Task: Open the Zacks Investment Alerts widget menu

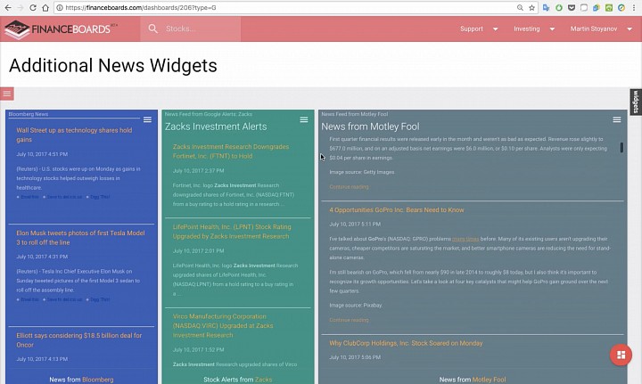Action: (x=303, y=119)
